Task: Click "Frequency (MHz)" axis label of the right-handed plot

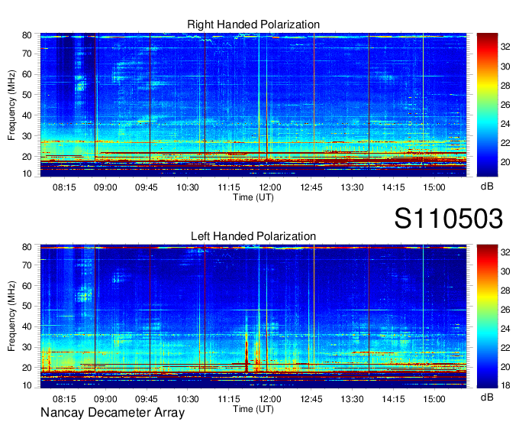Action: click(x=11, y=105)
